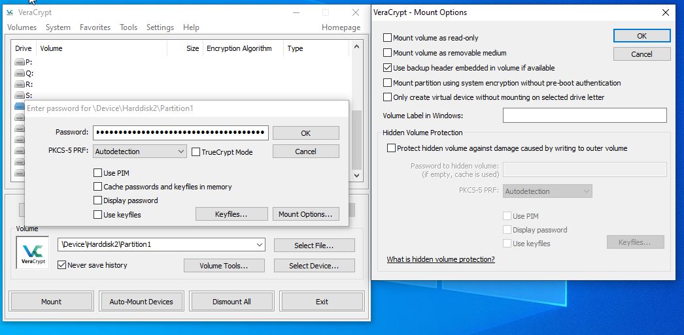Confirm password with OK in password dialog
Screen dimensions: 684x335
pos(306,133)
